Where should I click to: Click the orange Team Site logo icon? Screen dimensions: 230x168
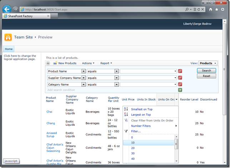8,37
